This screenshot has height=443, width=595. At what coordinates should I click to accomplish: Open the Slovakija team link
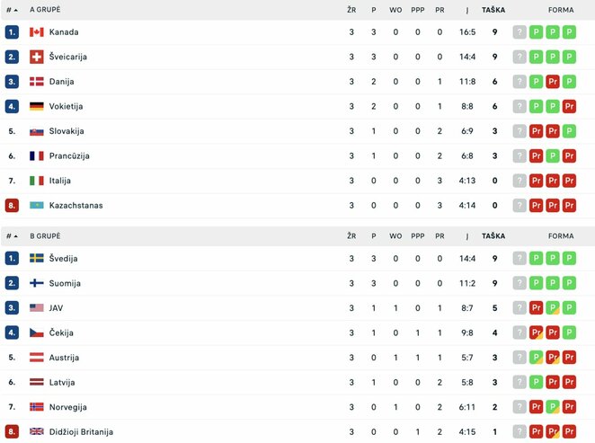point(66,131)
